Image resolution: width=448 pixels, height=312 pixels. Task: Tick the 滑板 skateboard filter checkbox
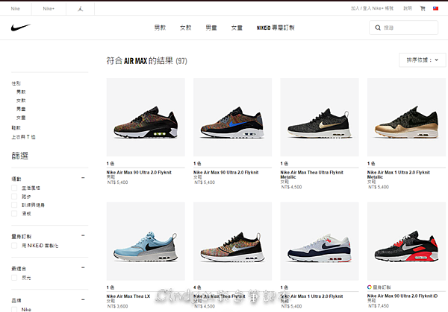click(14, 214)
